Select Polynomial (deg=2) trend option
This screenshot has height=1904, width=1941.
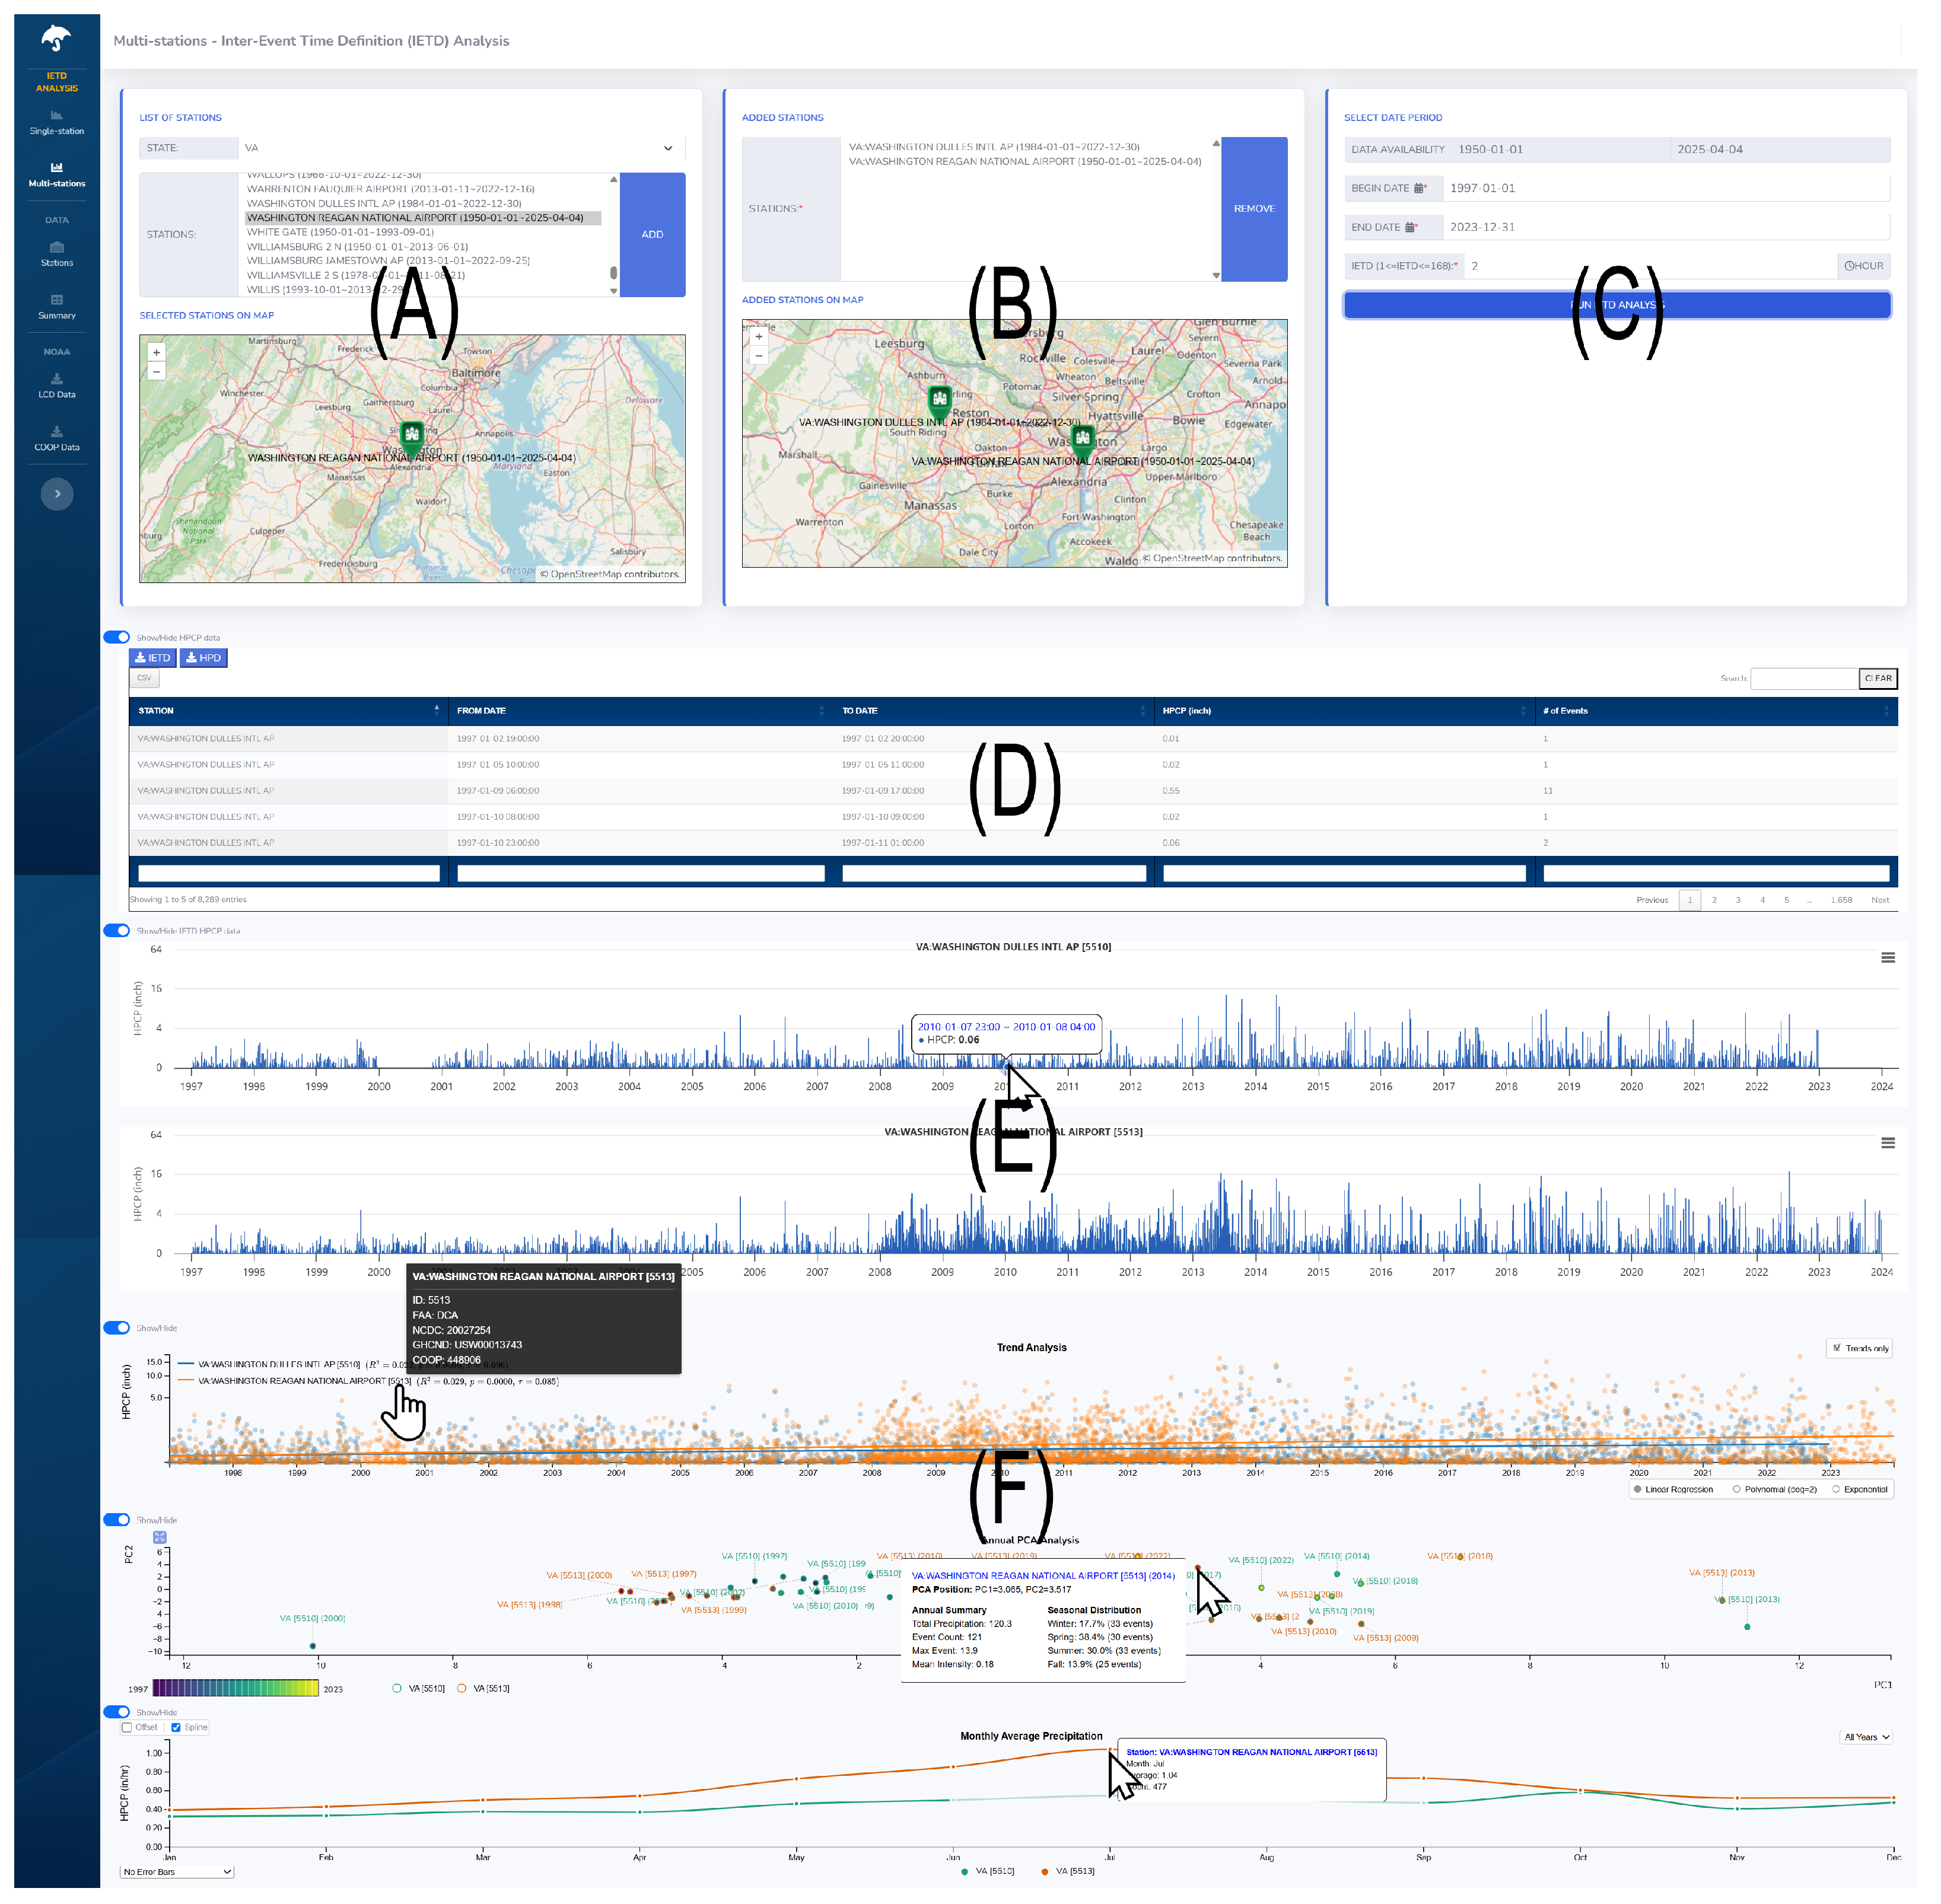click(x=1737, y=1489)
